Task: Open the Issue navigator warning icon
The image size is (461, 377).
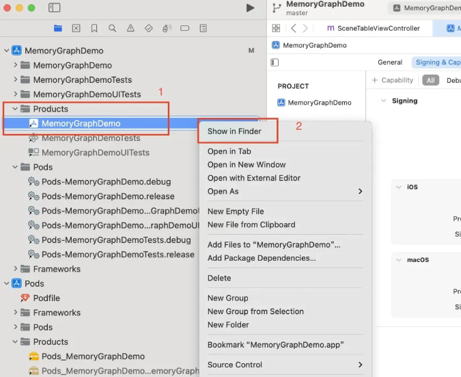Action: click(x=130, y=28)
